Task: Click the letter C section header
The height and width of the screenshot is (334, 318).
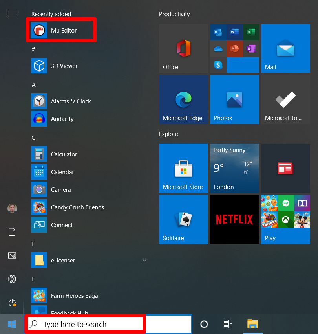Action: tap(33, 138)
